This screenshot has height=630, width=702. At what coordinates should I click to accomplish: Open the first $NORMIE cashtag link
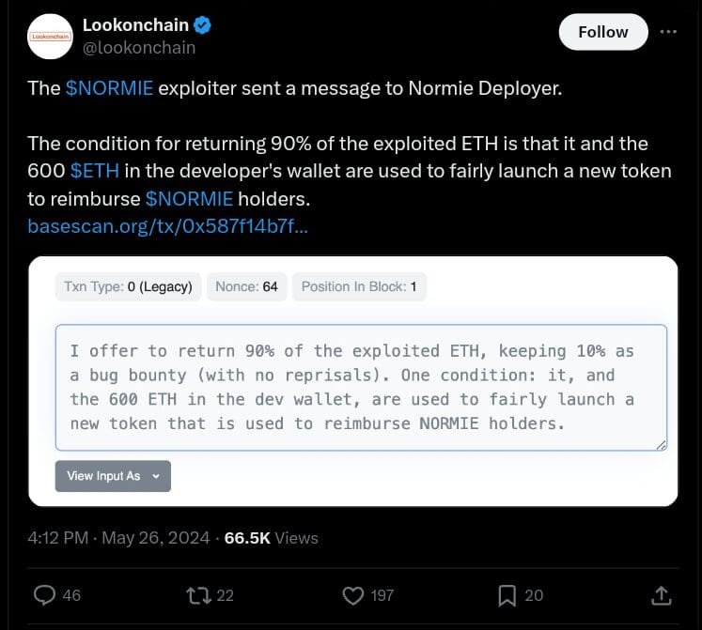(110, 89)
